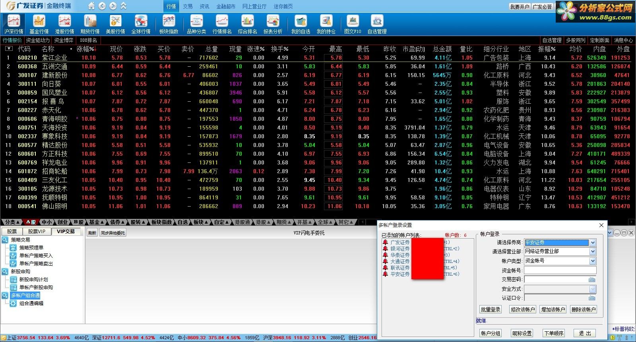The image size is (636, 342).
Task: Click 帐户分组 button
Action: pyautogui.click(x=491, y=333)
